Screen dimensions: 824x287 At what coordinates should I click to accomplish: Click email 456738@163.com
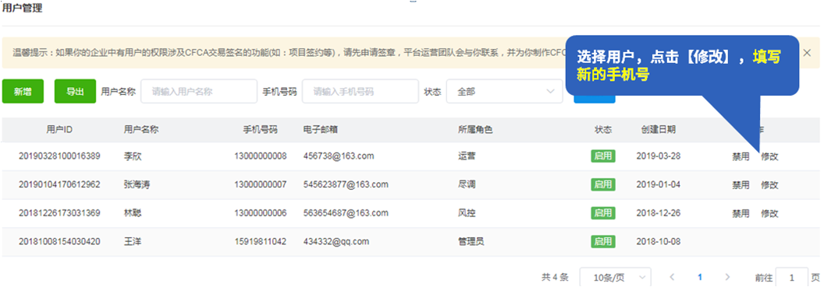pos(339,156)
